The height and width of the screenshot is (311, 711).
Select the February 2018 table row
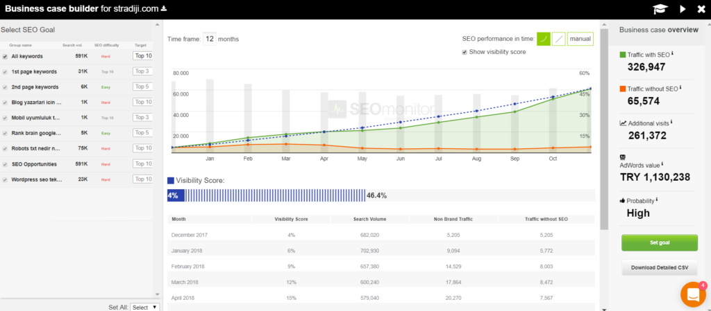tap(381, 266)
